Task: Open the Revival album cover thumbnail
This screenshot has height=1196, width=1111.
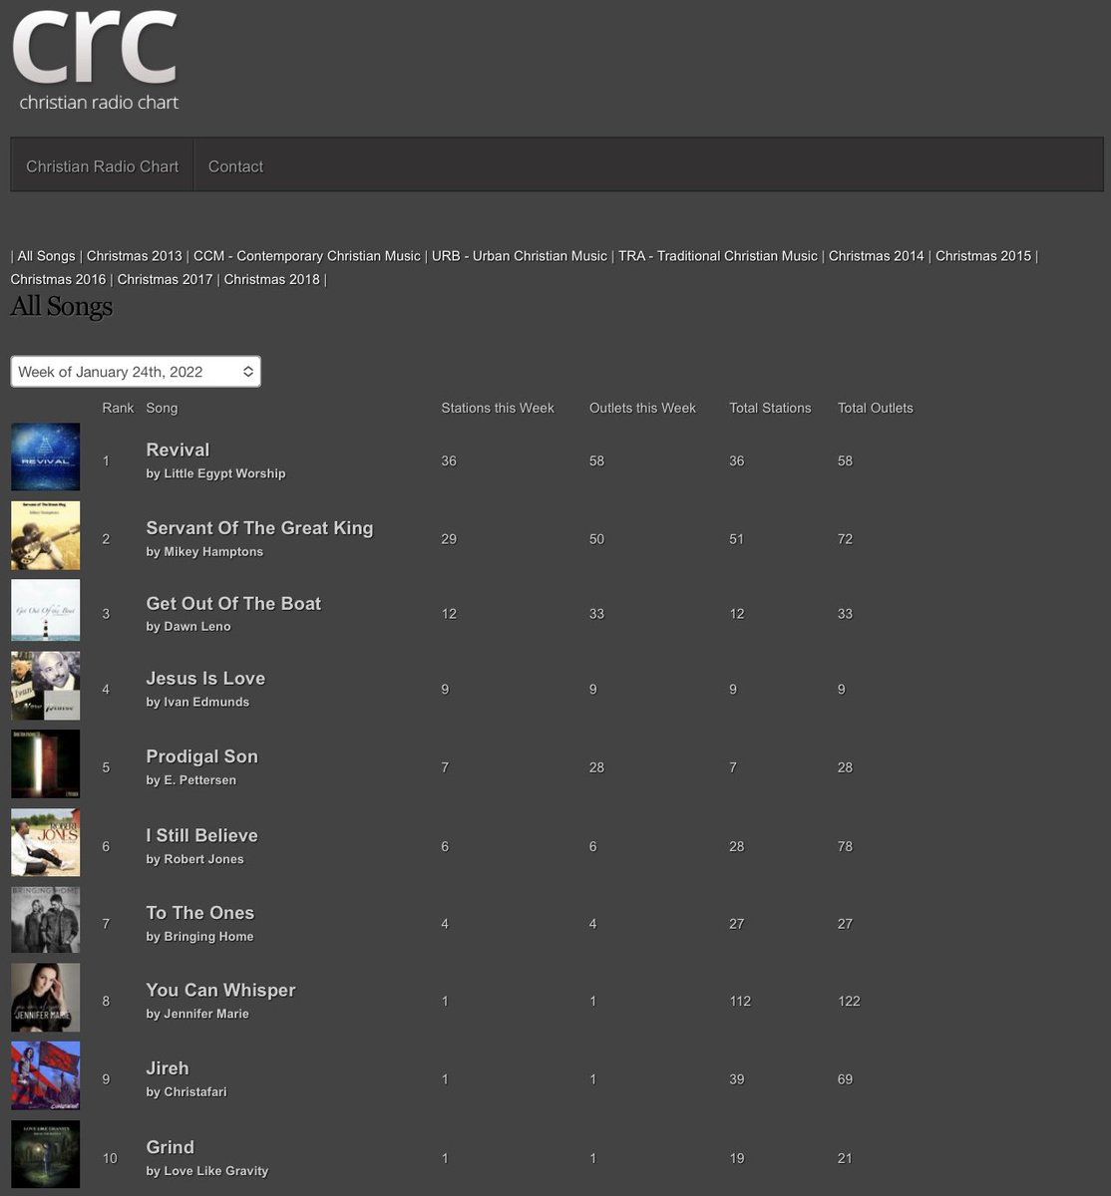Action: pyautogui.click(x=45, y=456)
